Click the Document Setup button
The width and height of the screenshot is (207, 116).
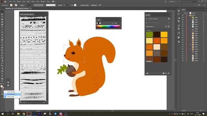(84, 5)
